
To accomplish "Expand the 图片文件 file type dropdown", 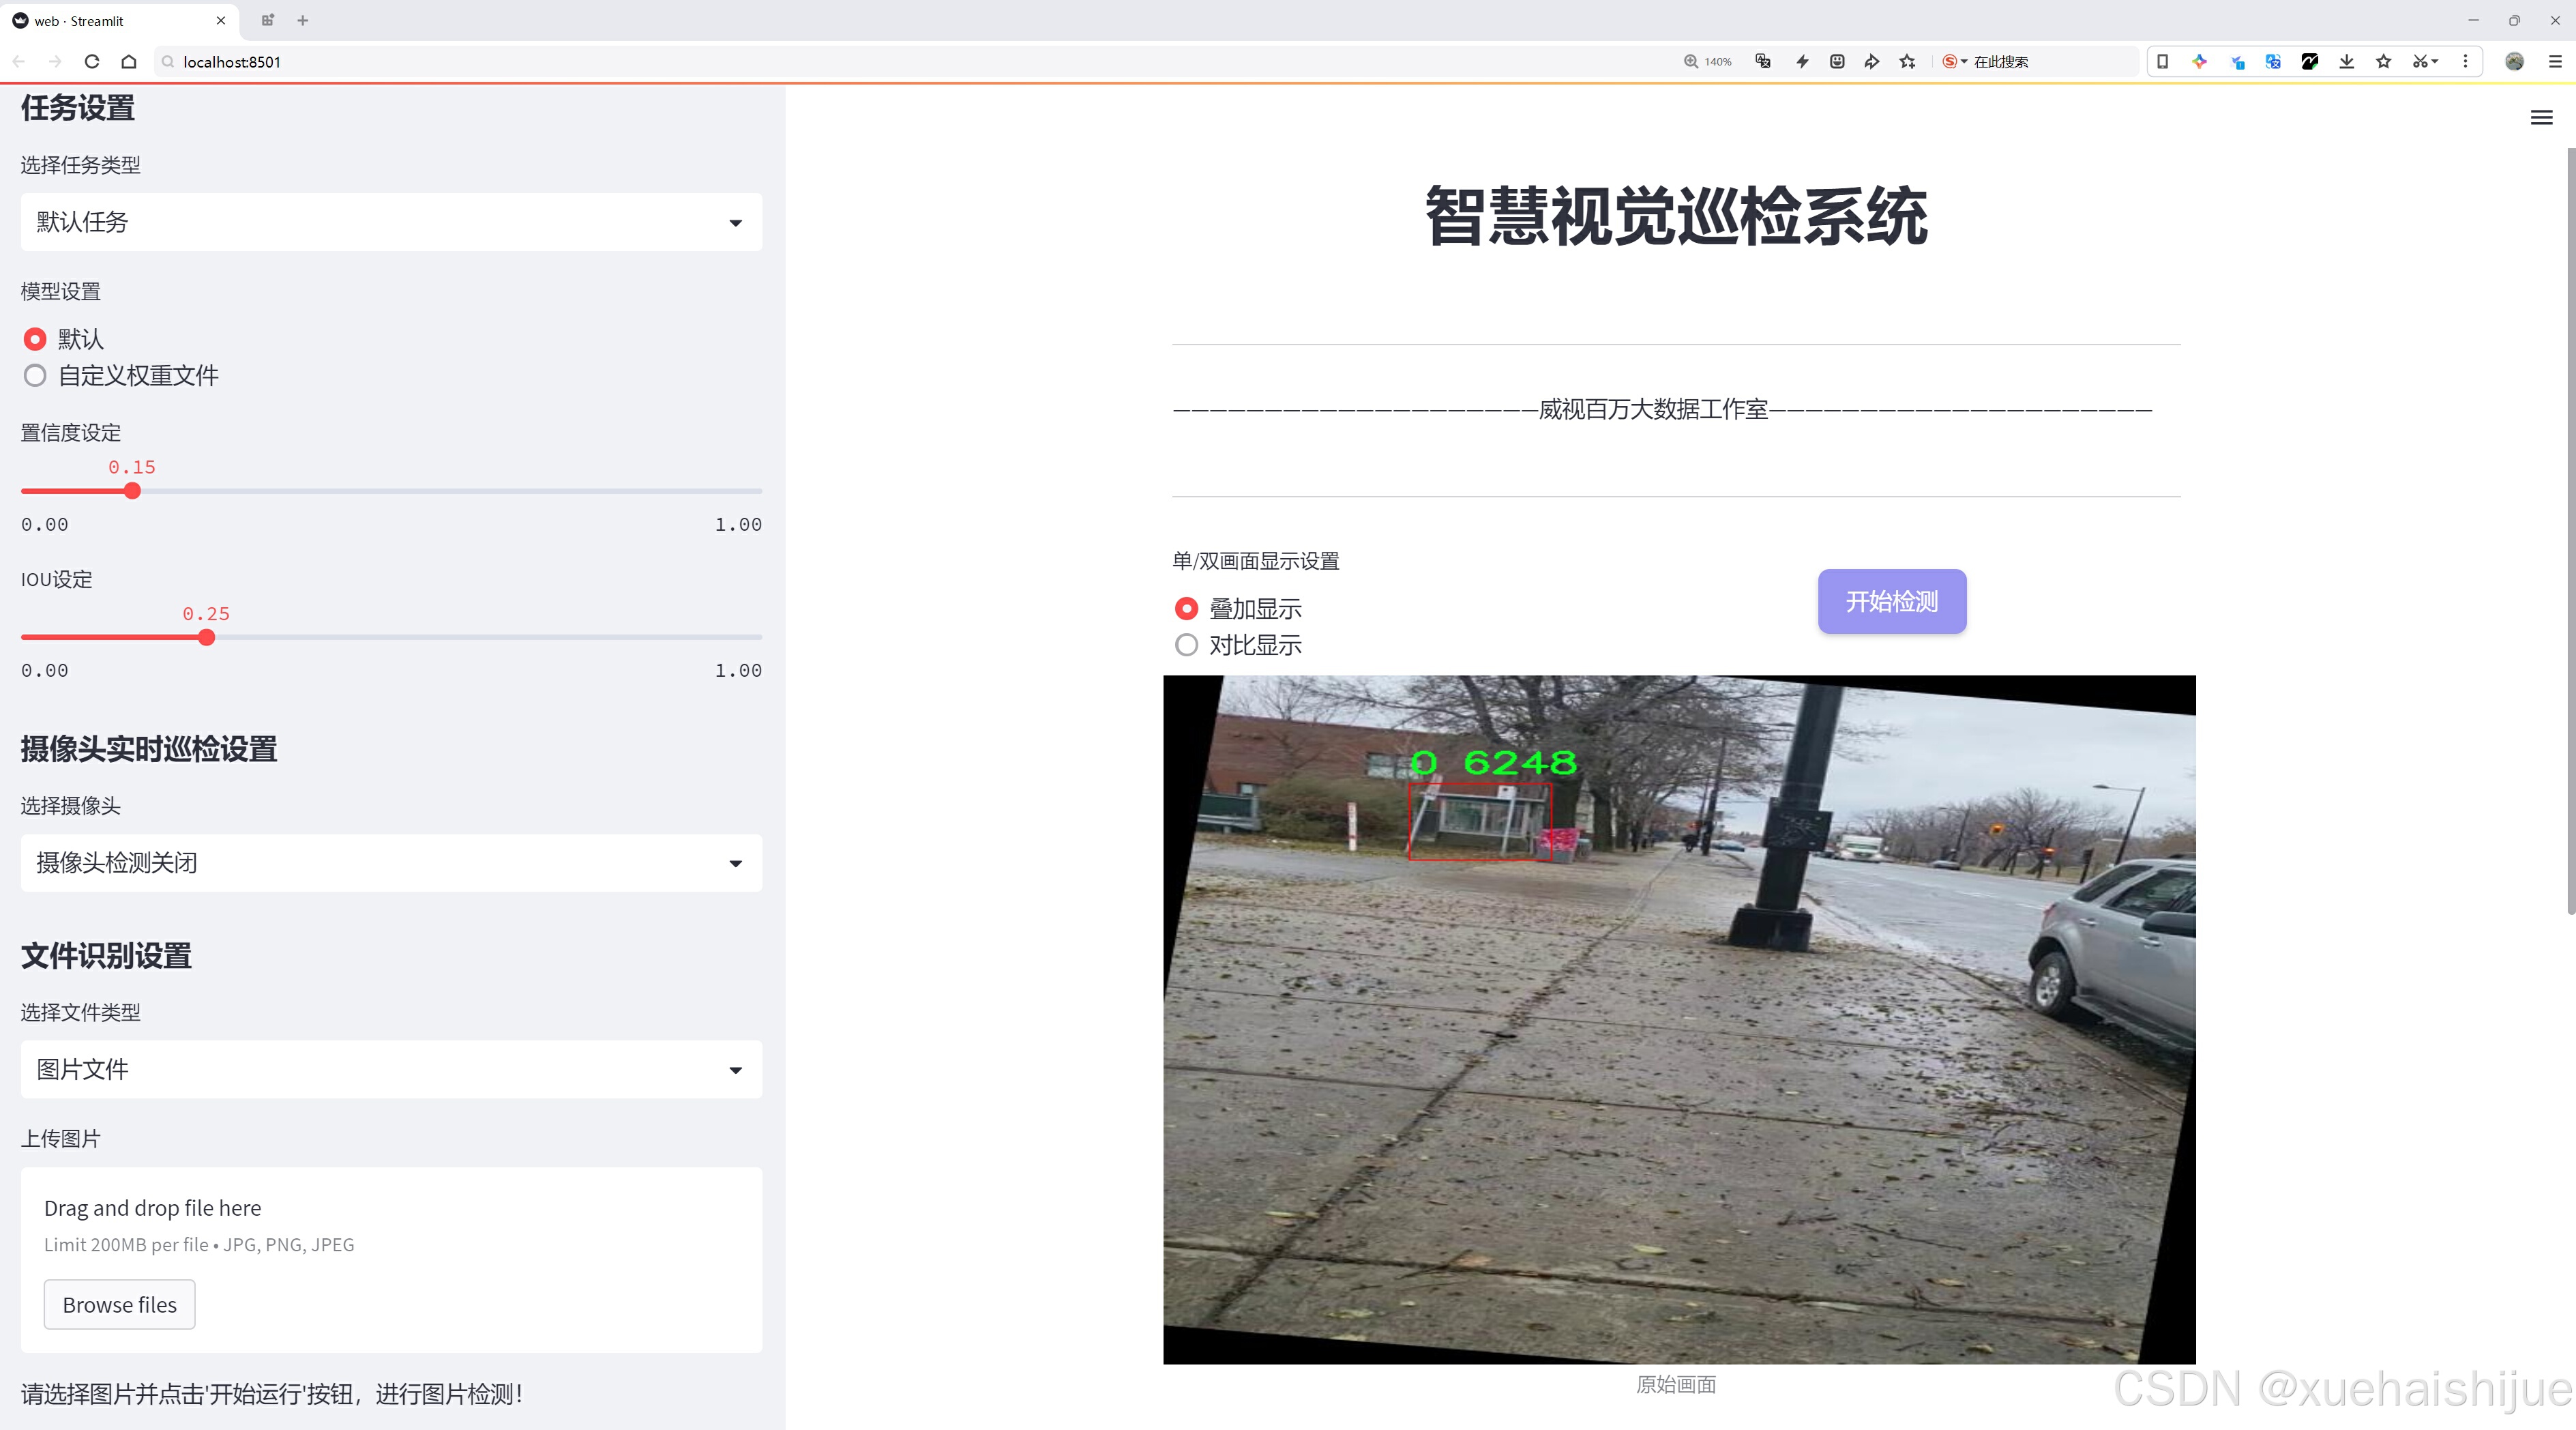I will tap(391, 1069).
